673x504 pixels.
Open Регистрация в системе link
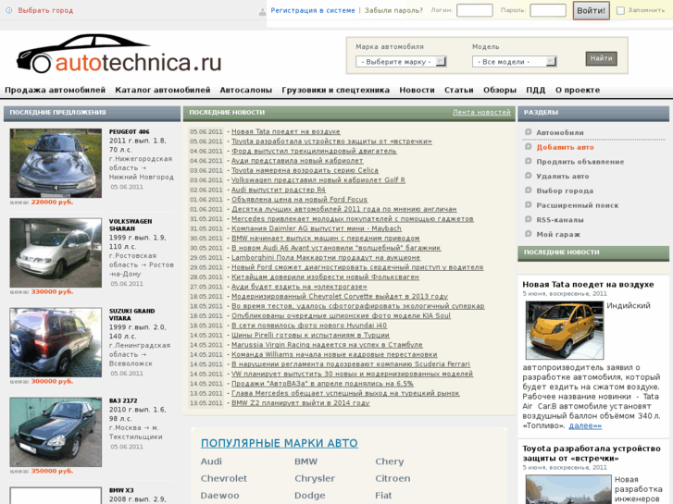313,10
